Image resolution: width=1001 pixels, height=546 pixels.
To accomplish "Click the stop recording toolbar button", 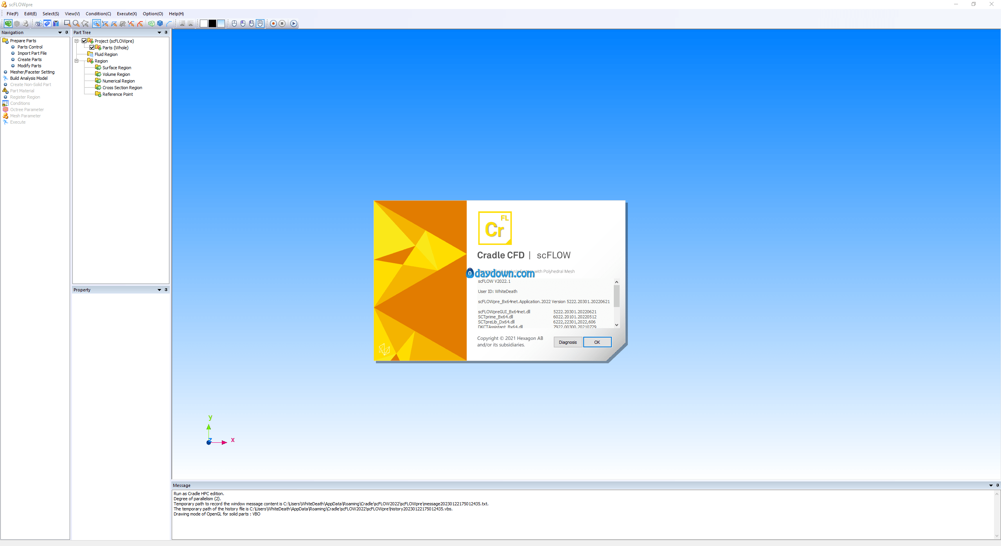I will [282, 23].
